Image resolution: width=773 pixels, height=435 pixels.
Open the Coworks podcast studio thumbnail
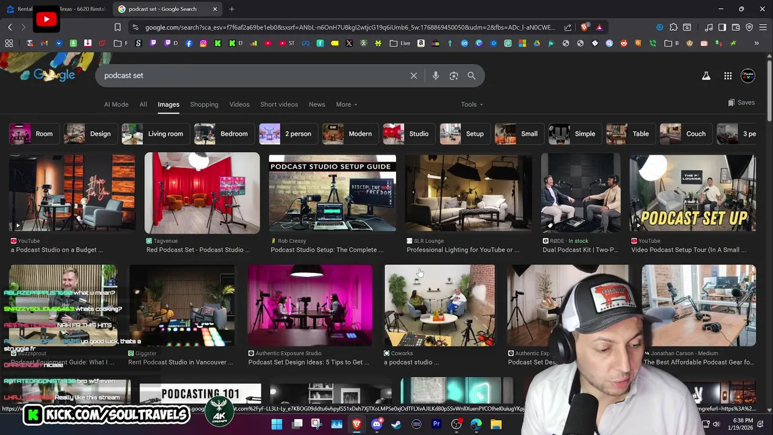[x=440, y=305]
